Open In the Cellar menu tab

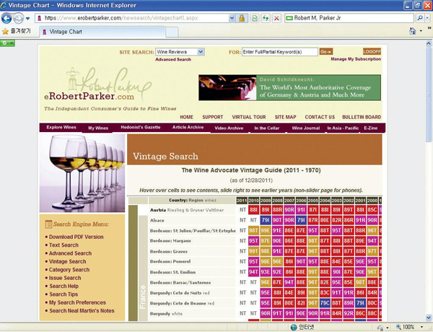click(267, 128)
